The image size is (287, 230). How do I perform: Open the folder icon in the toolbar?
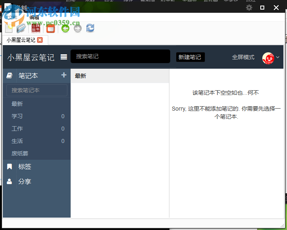point(21,28)
